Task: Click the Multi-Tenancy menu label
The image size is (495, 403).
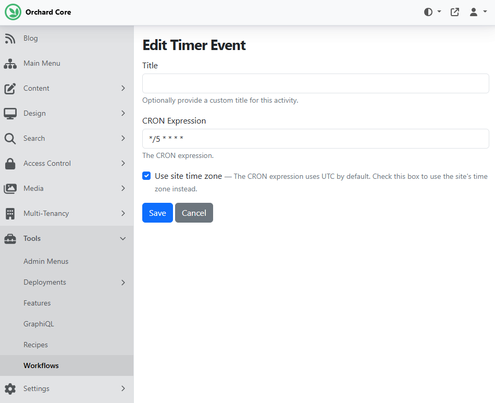Action: coord(46,213)
